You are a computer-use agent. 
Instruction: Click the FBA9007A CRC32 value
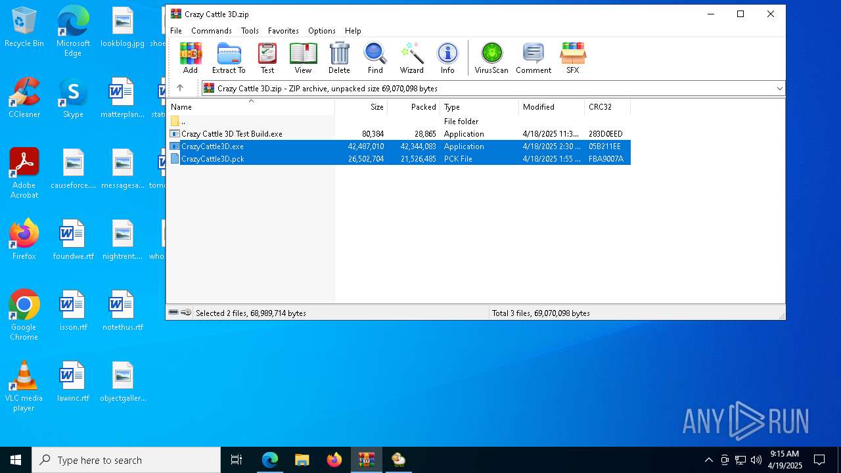click(606, 159)
